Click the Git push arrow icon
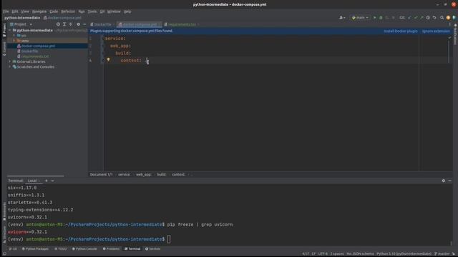Image resolution: width=458 pixels, height=257 pixels. point(422,18)
